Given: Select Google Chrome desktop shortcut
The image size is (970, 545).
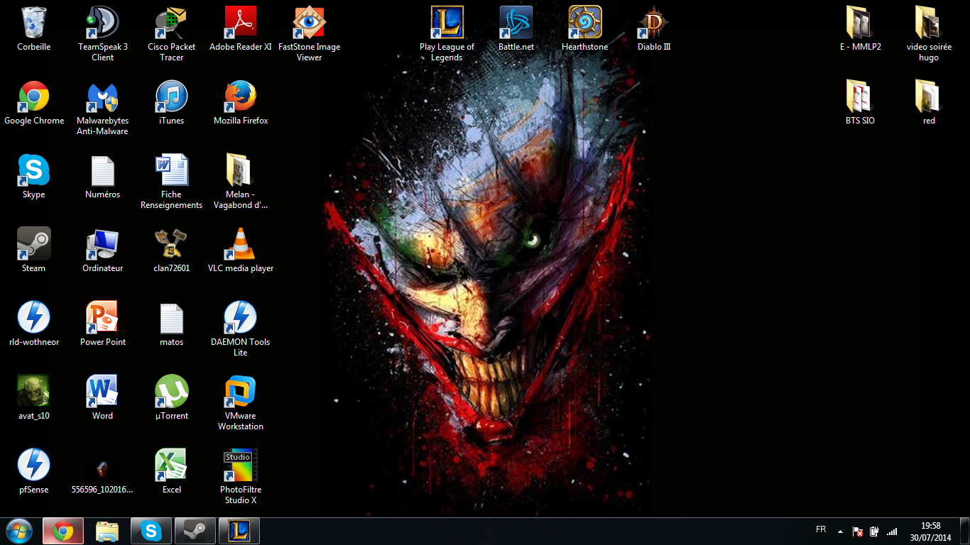Looking at the screenshot, I should [x=33, y=97].
